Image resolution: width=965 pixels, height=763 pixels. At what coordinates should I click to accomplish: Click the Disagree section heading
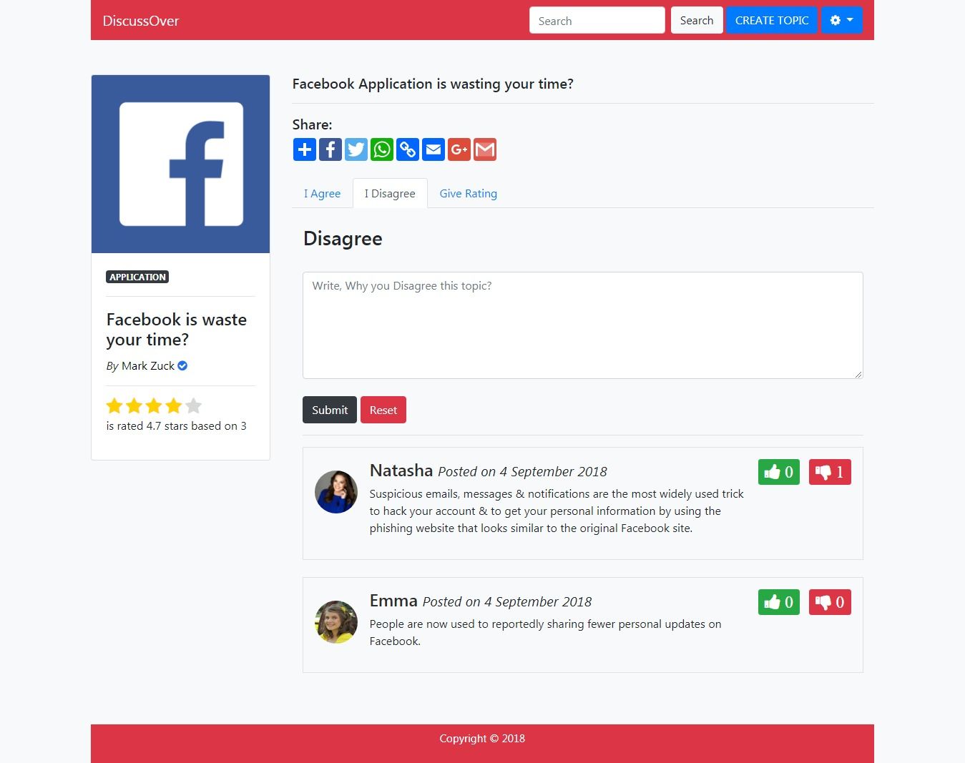[343, 239]
